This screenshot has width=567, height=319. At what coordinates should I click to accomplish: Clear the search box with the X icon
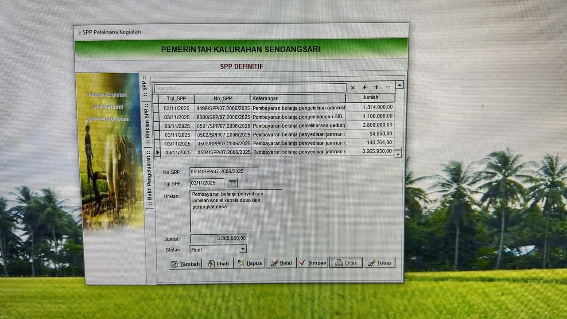point(353,88)
